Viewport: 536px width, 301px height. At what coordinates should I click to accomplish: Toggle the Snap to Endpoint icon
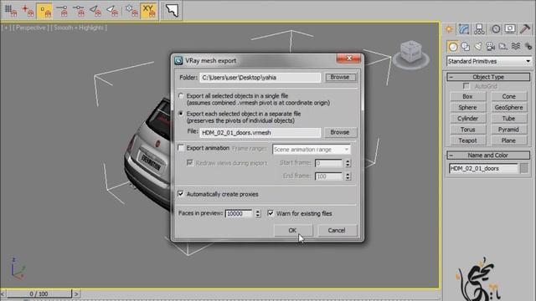coord(62,11)
